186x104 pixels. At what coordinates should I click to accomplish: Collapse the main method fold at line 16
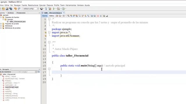[49, 69]
